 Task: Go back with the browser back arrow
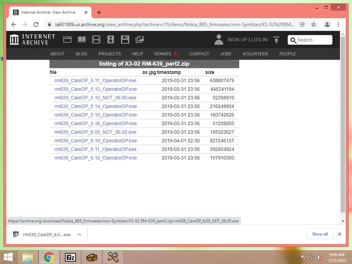(x=14, y=24)
